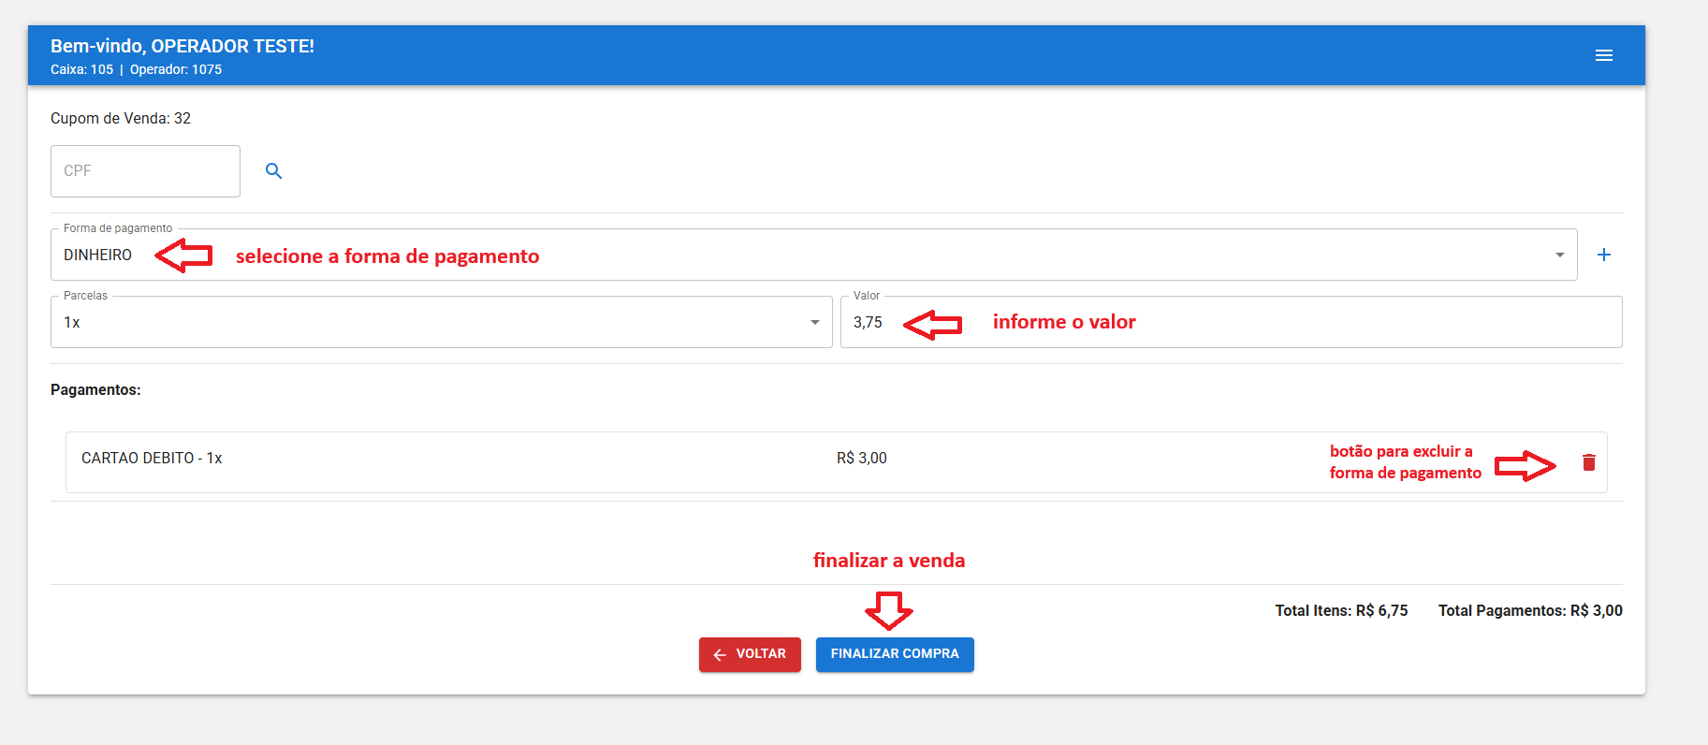Click the Total Itens R$ 6,75 text
The height and width of the screenshot is (745, 1708).
[x=1340, y=611]
